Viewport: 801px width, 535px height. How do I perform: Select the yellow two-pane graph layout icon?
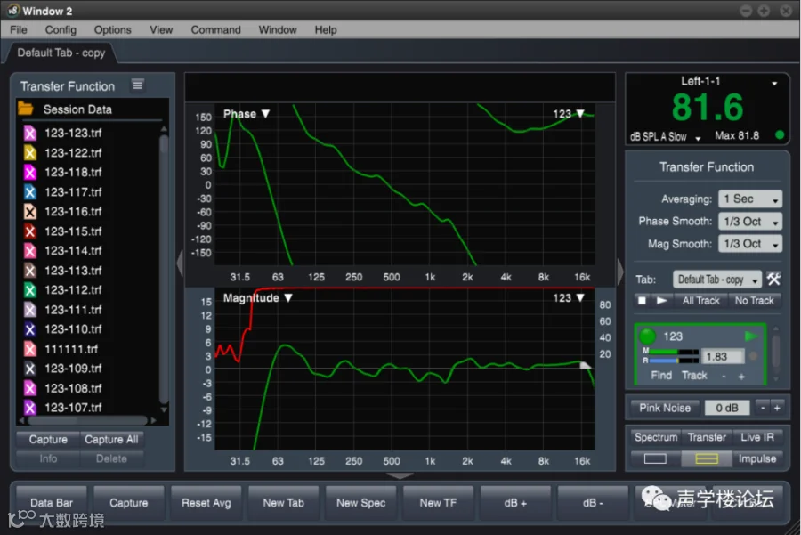[707, 458]
